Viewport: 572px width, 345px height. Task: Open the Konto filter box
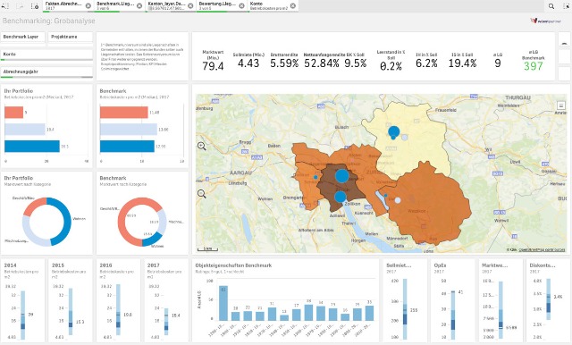click(47, 55)
